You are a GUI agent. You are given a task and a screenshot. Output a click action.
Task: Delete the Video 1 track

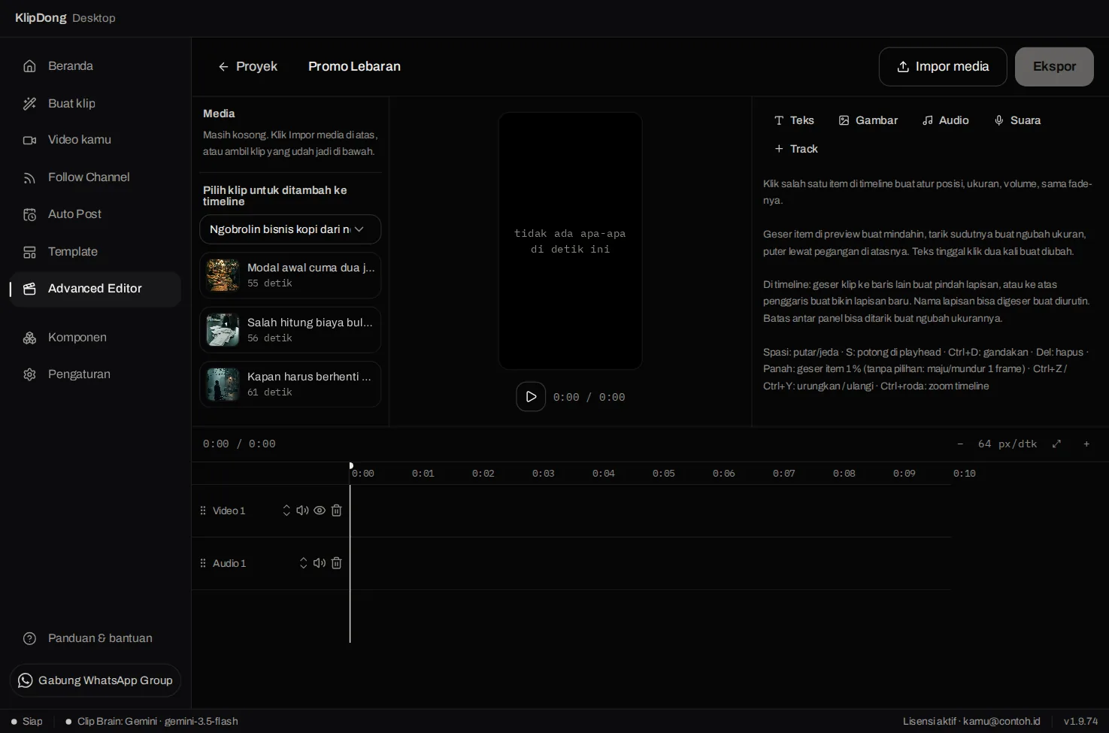tap(337, 510)
